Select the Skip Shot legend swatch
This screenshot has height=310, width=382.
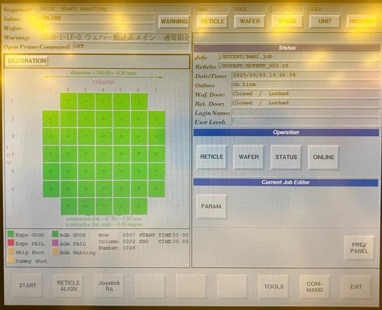click(x=10, y=252)
